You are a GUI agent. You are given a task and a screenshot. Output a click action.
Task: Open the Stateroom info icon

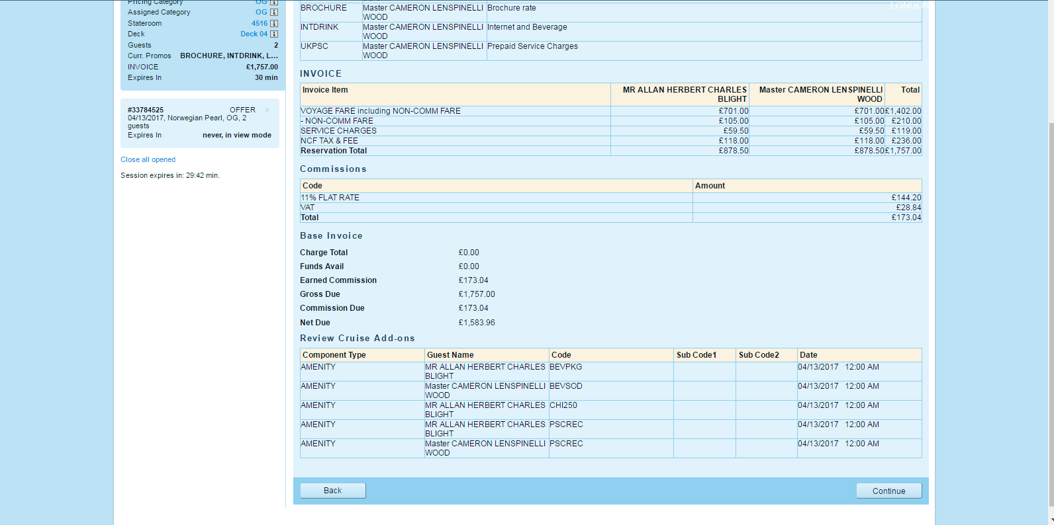tap(274, 24)
